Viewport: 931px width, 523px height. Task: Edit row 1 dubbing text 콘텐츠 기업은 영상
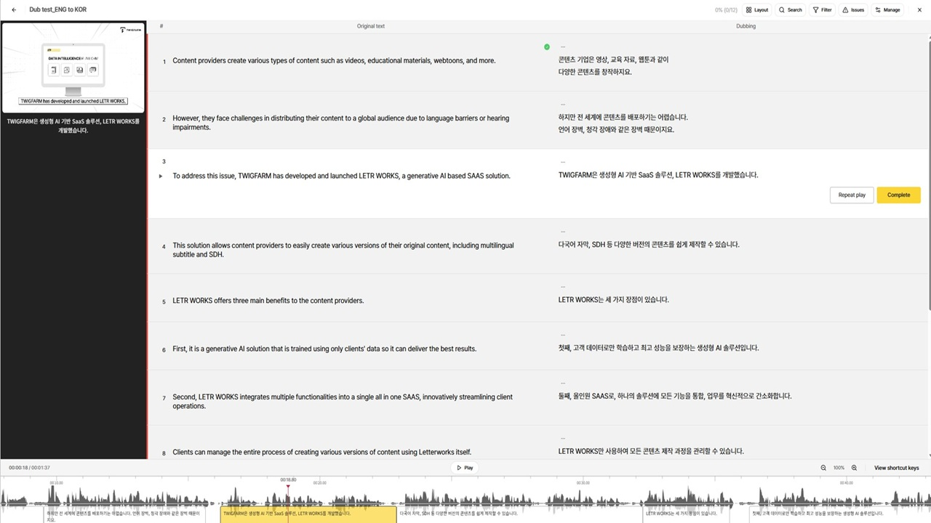[x=613, y=66]
